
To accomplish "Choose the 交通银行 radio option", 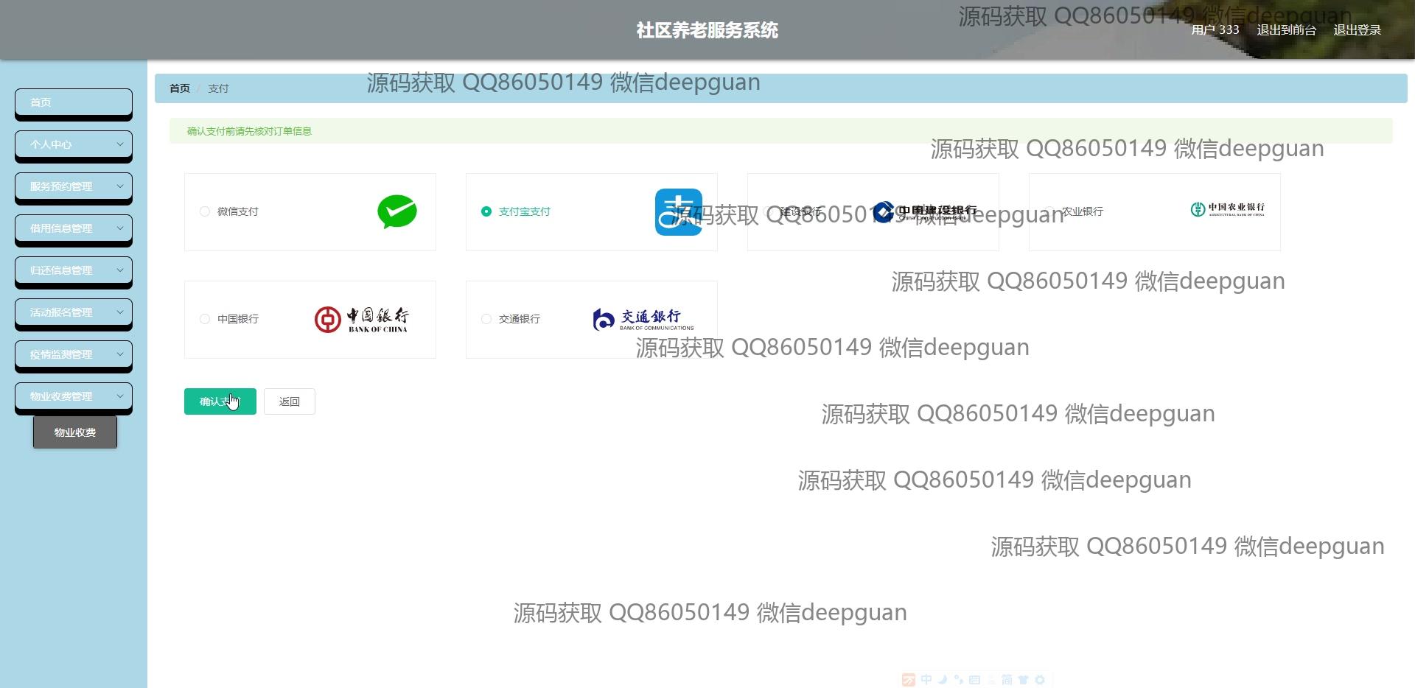I will click(x=486, y=320).
